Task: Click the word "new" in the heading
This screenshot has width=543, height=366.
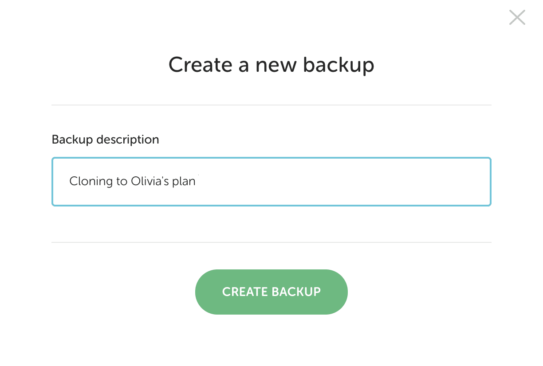Action: (x=275, y=65)
